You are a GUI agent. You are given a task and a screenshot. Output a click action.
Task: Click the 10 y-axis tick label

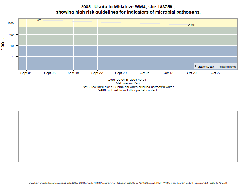pyautogui.click(x=12, y=46)
